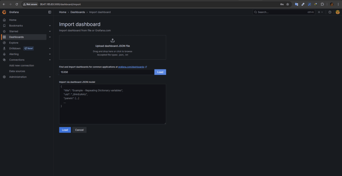Viewport: 342px width, 176px height.
Task: Open the help question mark icon
Action: coord(330,12)
